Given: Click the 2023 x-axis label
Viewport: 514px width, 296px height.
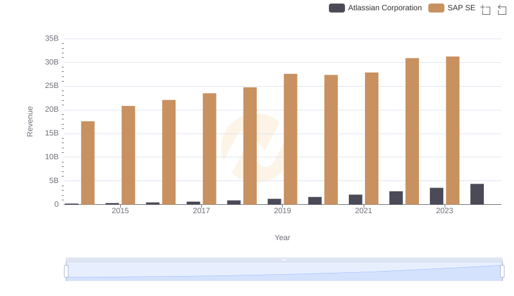Looking at the screenshot, I should tap(445, 211).
